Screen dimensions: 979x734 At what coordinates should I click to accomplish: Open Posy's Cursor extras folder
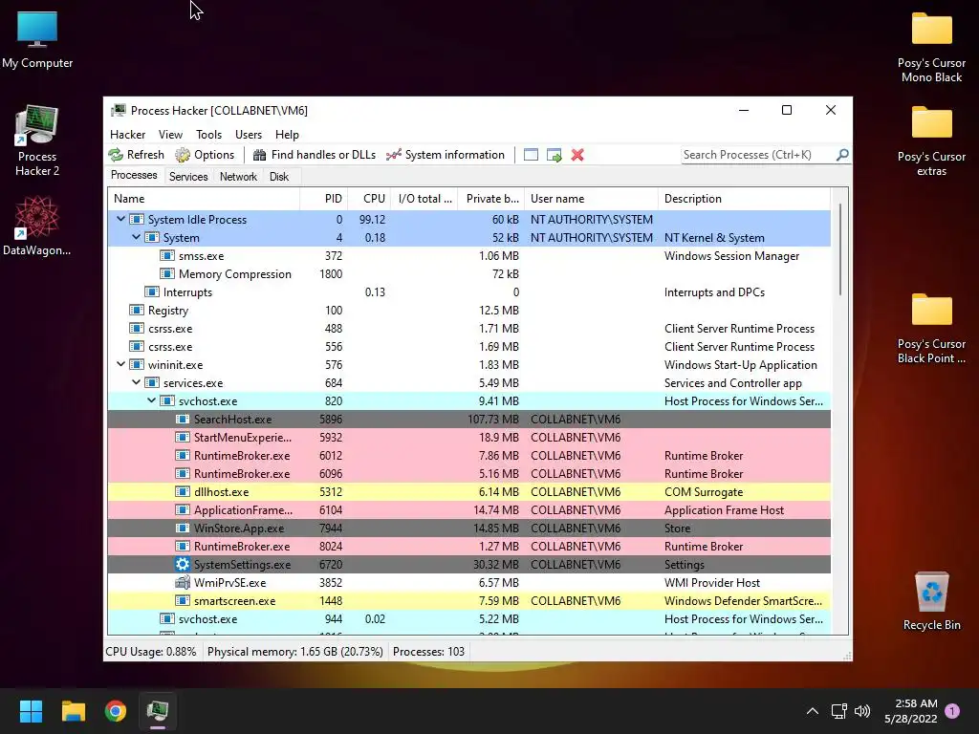[x=931, y=140]
